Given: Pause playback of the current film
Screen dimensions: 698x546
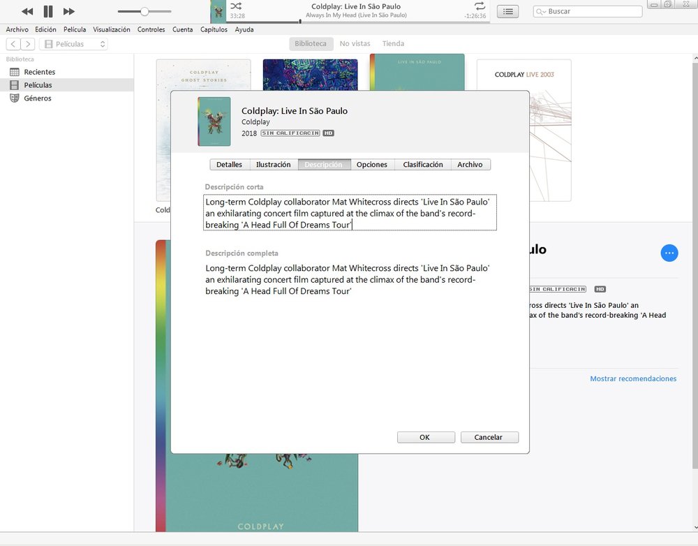Looking at the screenshot, I should click(48, 11).
